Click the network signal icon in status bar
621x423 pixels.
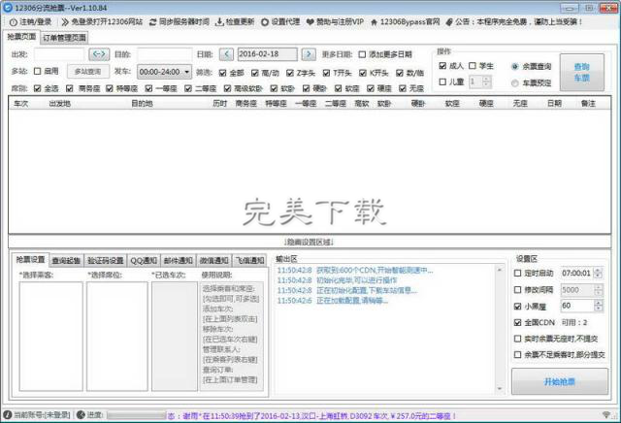pyautogui.click(x=606, y=414)
